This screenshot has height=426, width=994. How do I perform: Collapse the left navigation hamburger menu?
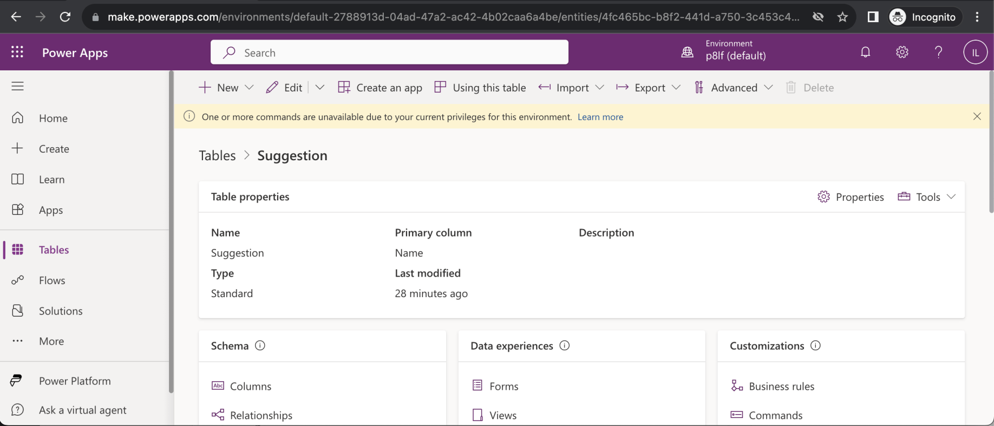coord(17,86)
